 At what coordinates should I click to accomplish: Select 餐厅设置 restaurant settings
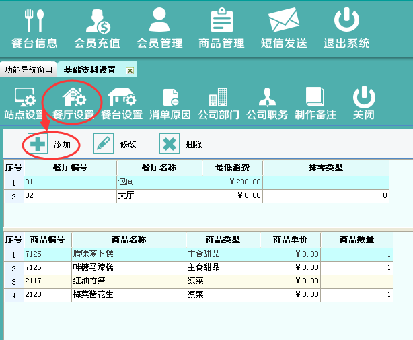pos(73,103)
